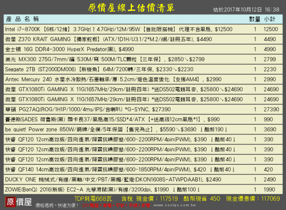The width and height of the screenshot is (286, 210).
Task: Select the 快睿 QF140 14cm fan row
Action: point(143,170)
